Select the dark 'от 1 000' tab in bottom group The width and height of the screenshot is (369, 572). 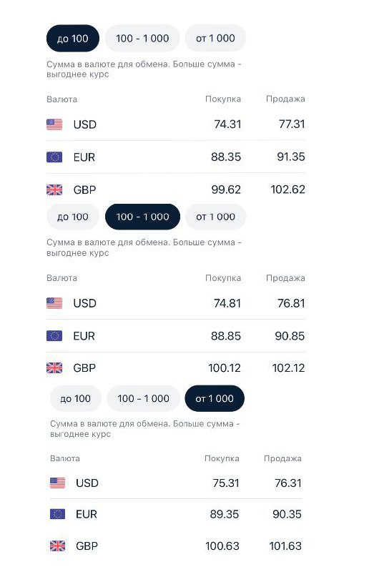(215, 398)
